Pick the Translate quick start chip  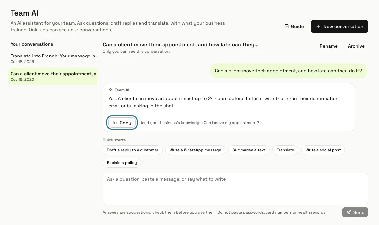click(286, 150)
